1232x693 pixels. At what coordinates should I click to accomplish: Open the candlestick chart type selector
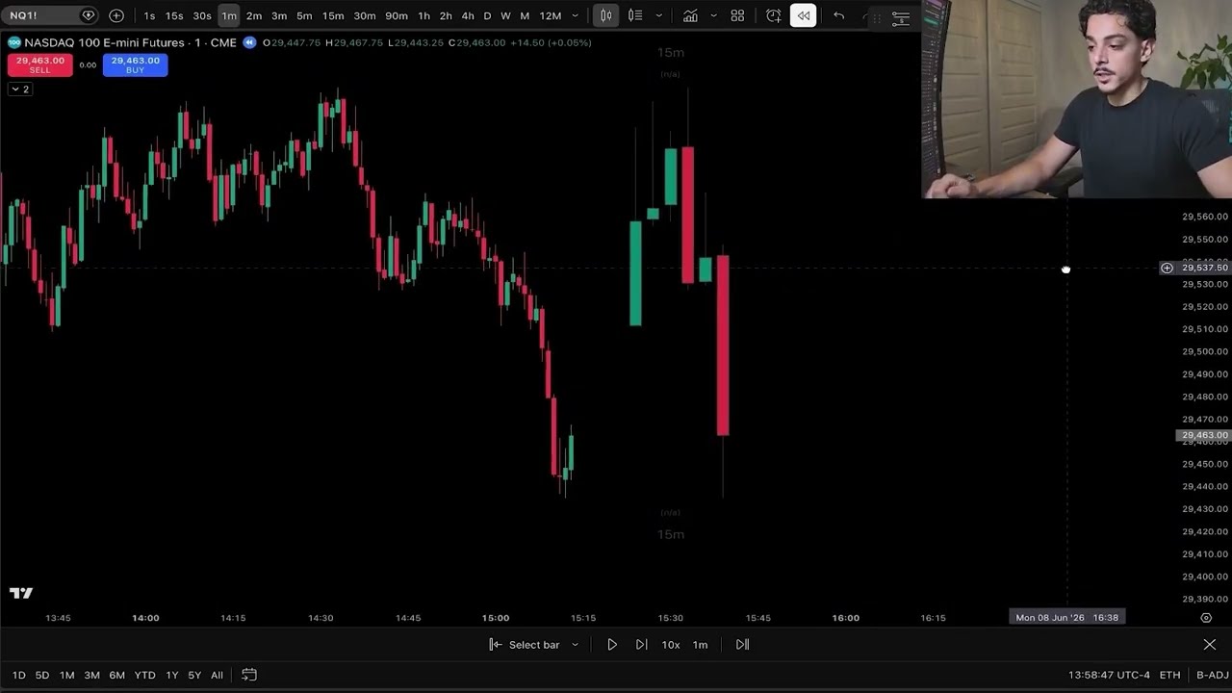(606, 15)
